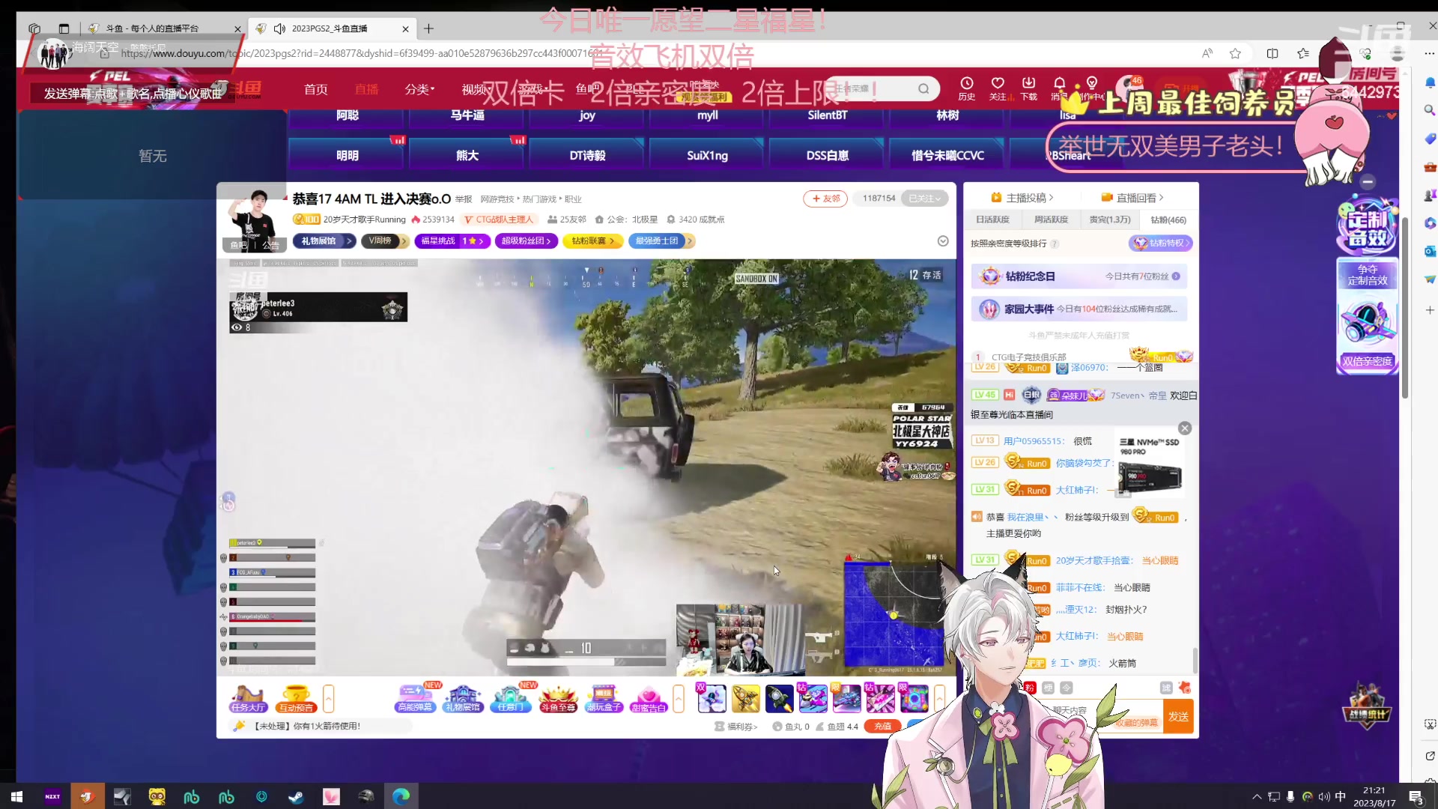Expand the panel beside 甜蜜告白

(x=679, y=698)
